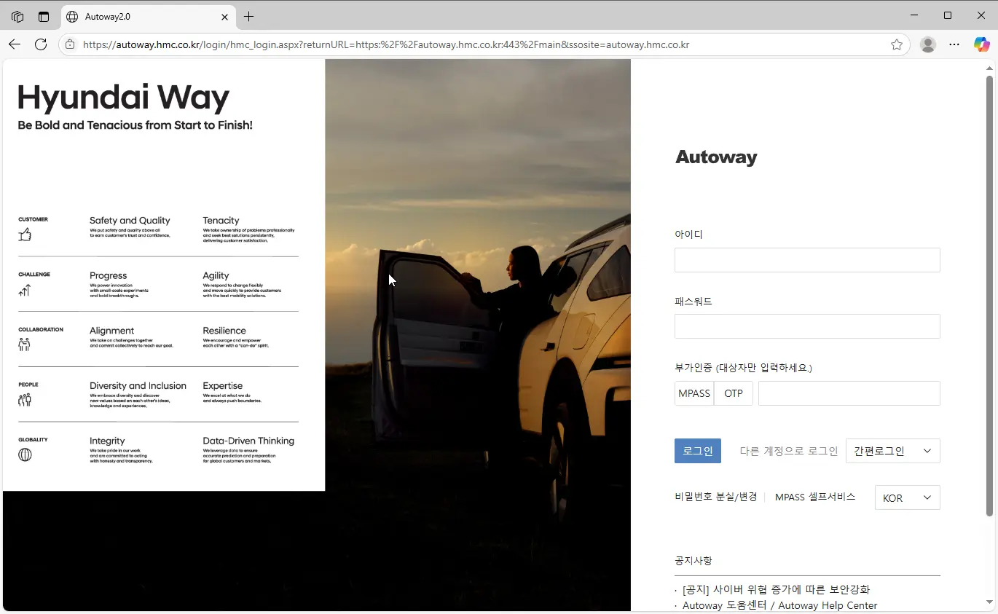This screenshot has width=998, height=614.
Task: Click the Challenge growth chart icon
Action: click(25, 290)
